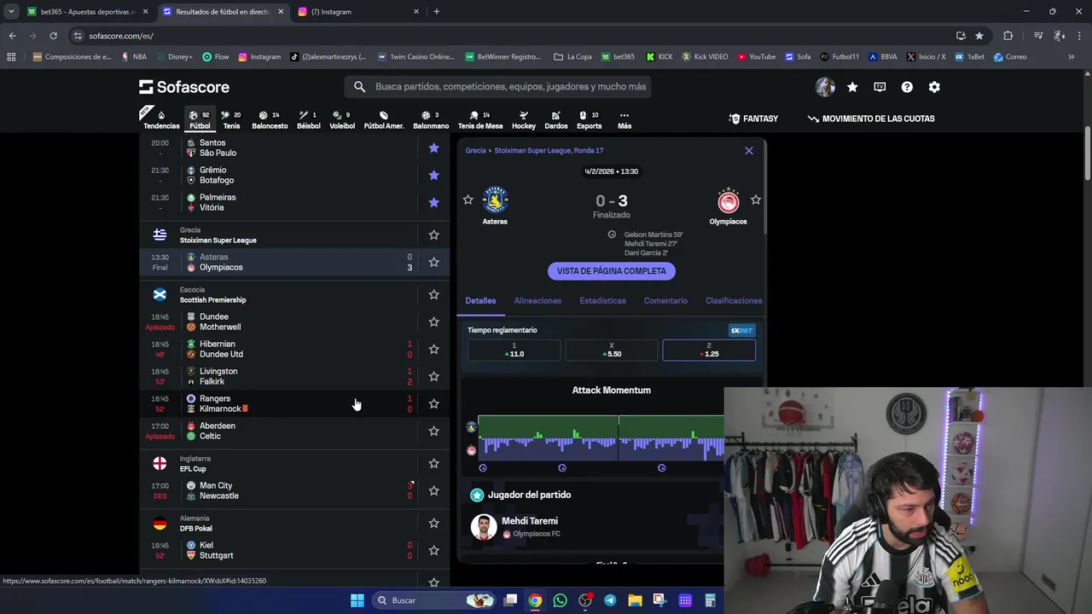This screenshot has width=1092, height=614.
Task: Unfavorite the Palmeiras vs Vitória match
Action: coord(433,202)
